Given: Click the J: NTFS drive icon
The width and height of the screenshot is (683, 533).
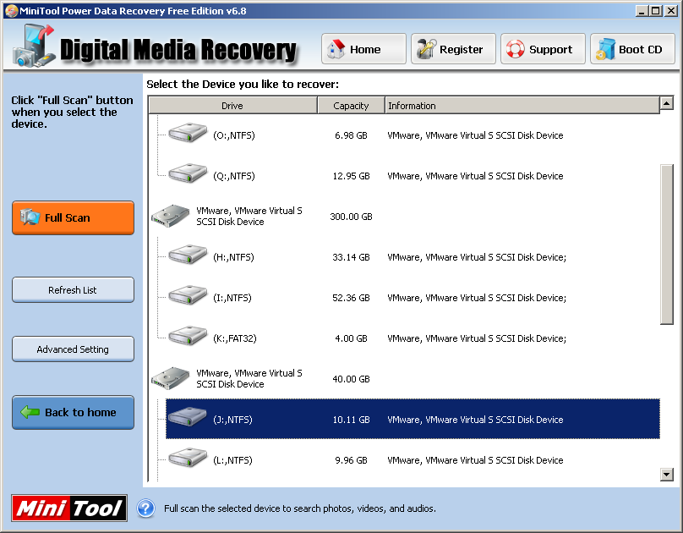Looking at the screenshot, I should pos(188,416).
